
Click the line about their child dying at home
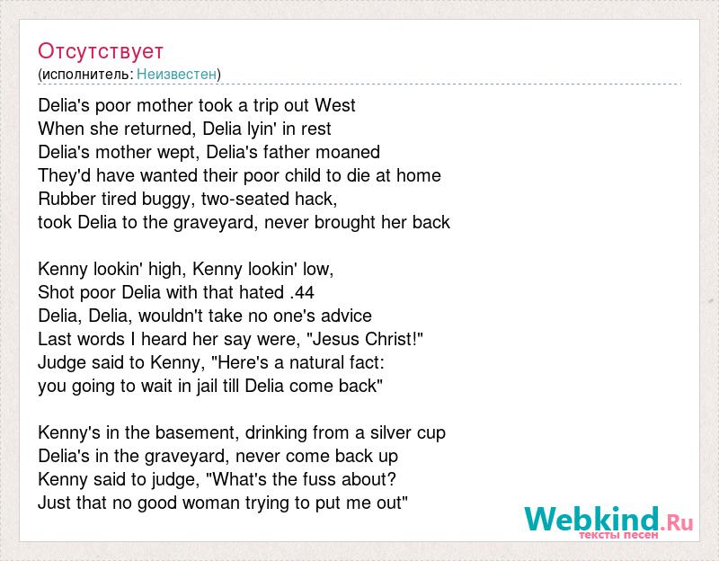click(x=239, y=175)
